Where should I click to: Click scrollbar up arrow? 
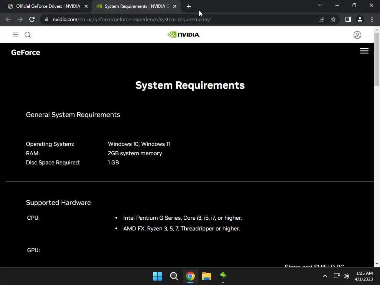pyautogui.click(x=377, y=30)
